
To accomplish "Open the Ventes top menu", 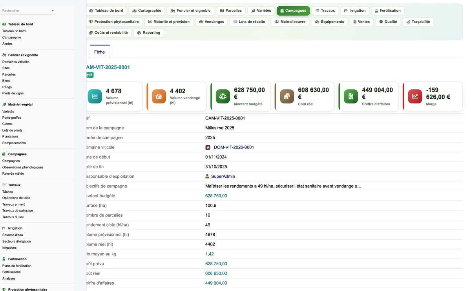I will [361, 22].
